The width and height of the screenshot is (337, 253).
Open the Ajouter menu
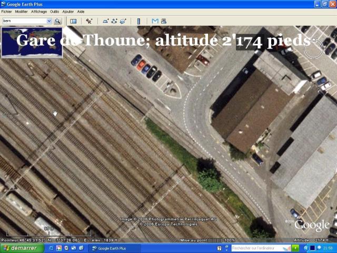click(68, 12)
